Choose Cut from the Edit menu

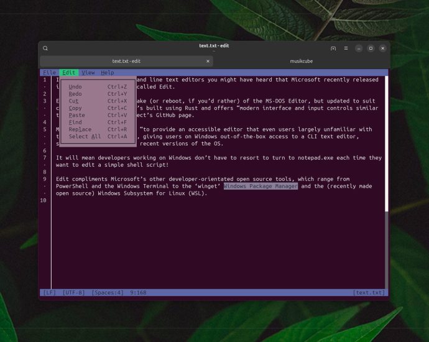pos(98,101)
